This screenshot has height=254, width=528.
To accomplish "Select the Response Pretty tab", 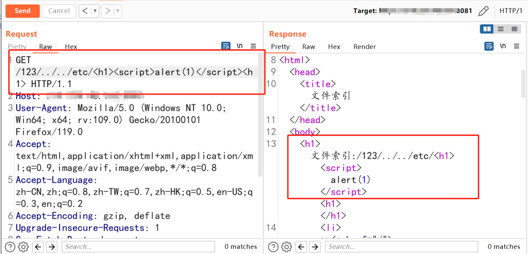I will pyautogui.click(x=280, y=47).
